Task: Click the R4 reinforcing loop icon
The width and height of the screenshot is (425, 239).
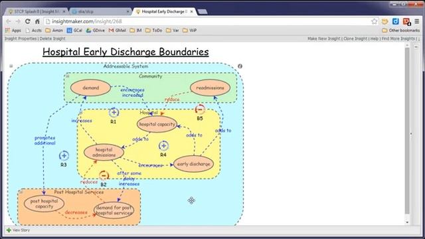Action: (x=163, y=146)
